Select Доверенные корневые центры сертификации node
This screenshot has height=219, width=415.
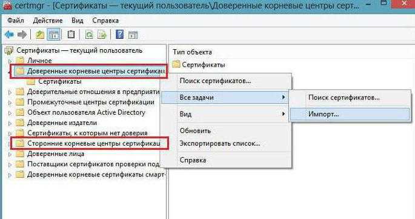pyautogui.click(x=96, y=71)
